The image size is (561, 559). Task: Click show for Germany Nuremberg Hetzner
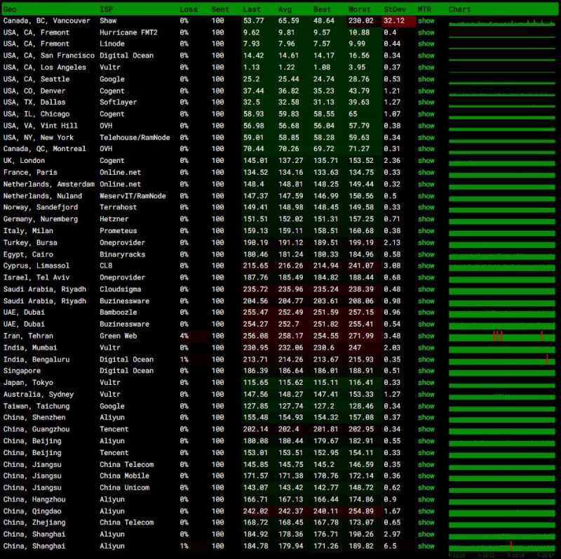click(x=426, y=219)
